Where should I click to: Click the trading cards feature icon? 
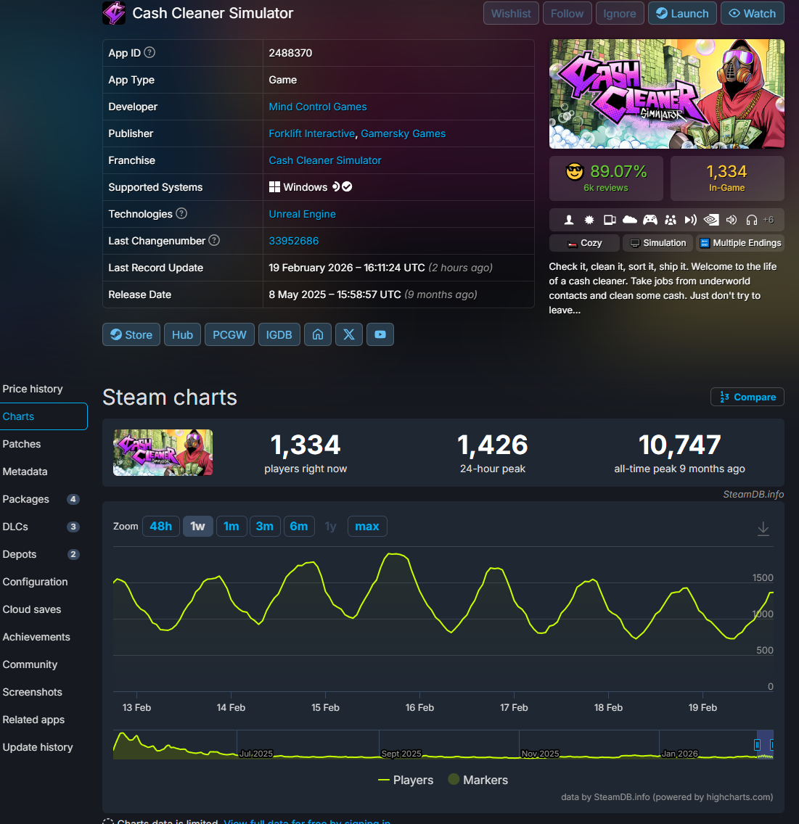(610, 220)
